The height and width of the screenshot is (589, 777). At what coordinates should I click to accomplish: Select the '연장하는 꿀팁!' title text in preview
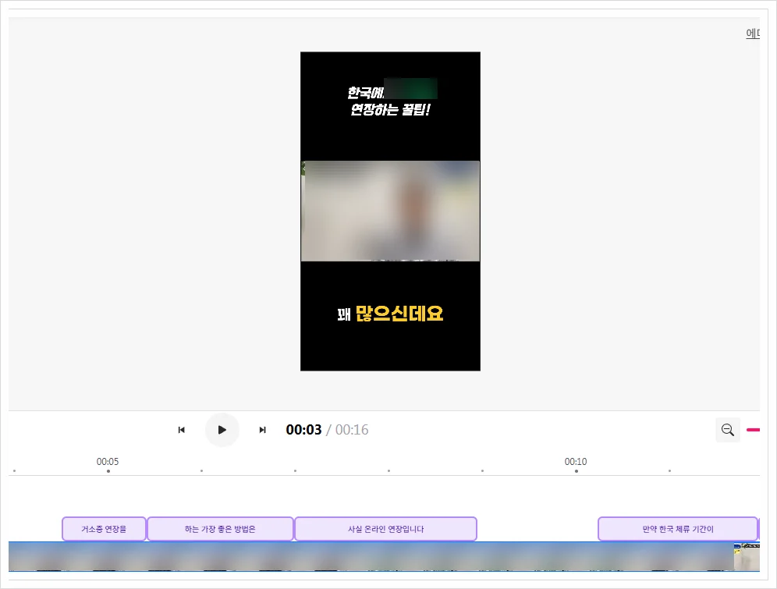(390, 110)
